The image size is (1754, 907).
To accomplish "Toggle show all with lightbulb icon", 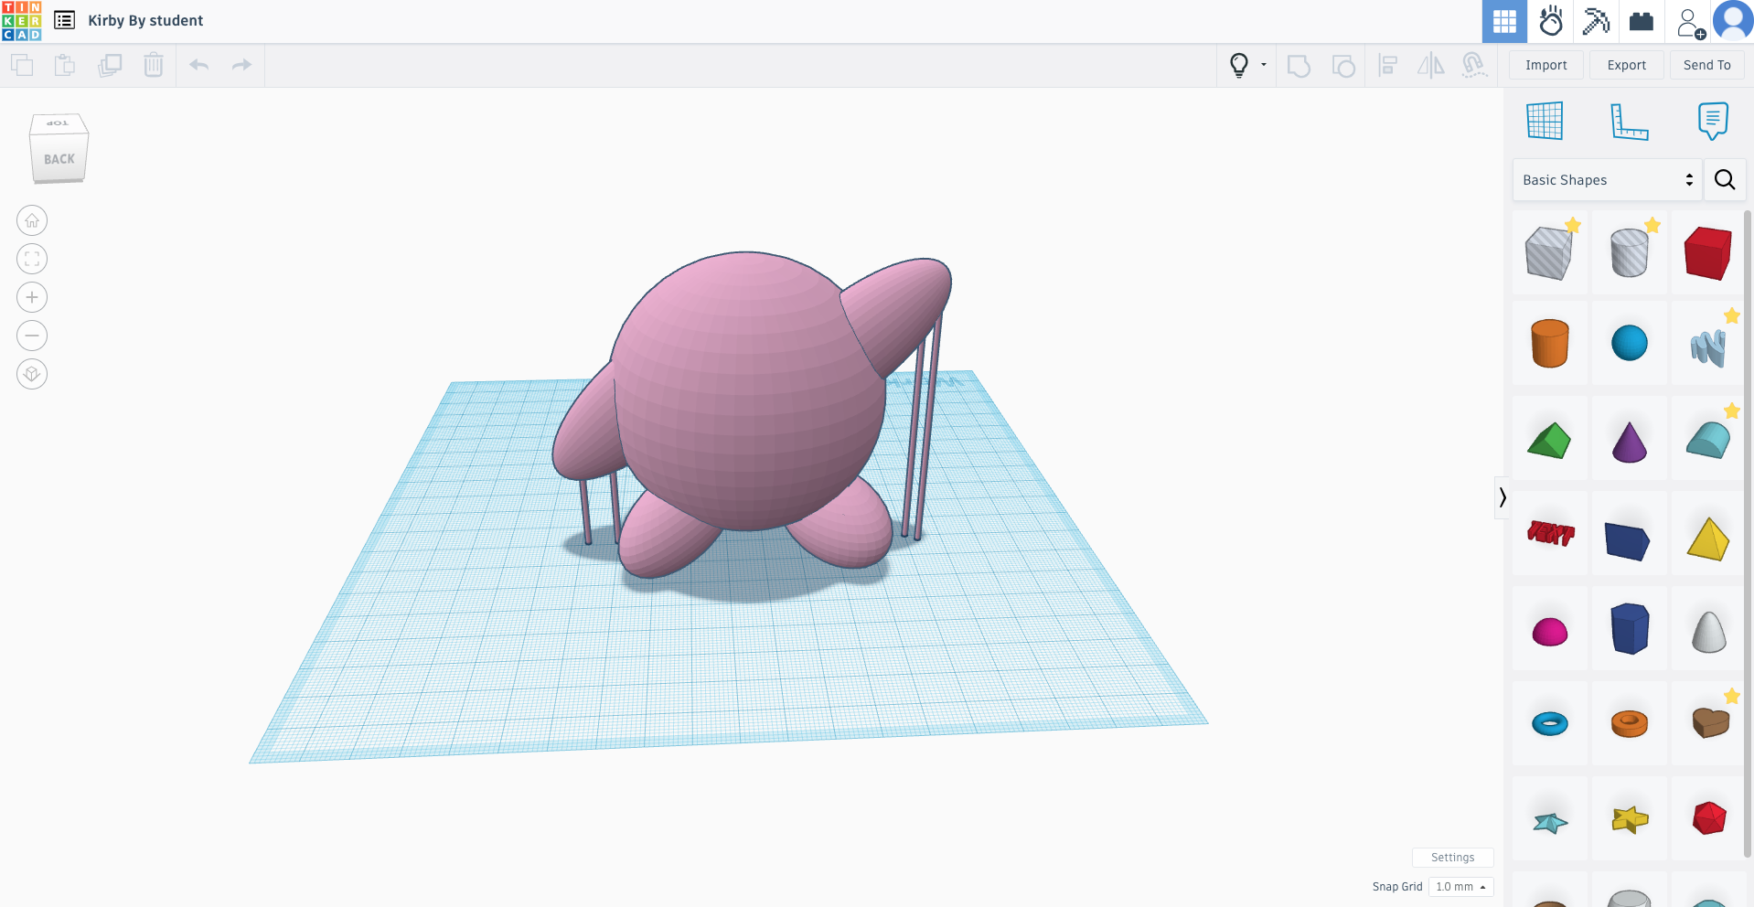I will 1239,65.
